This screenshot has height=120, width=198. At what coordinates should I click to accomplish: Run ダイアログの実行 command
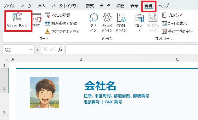177,31
